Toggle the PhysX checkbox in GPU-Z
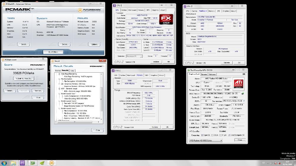Image resolution: width=296 pixels, height=166 pixels. [221, 135]
